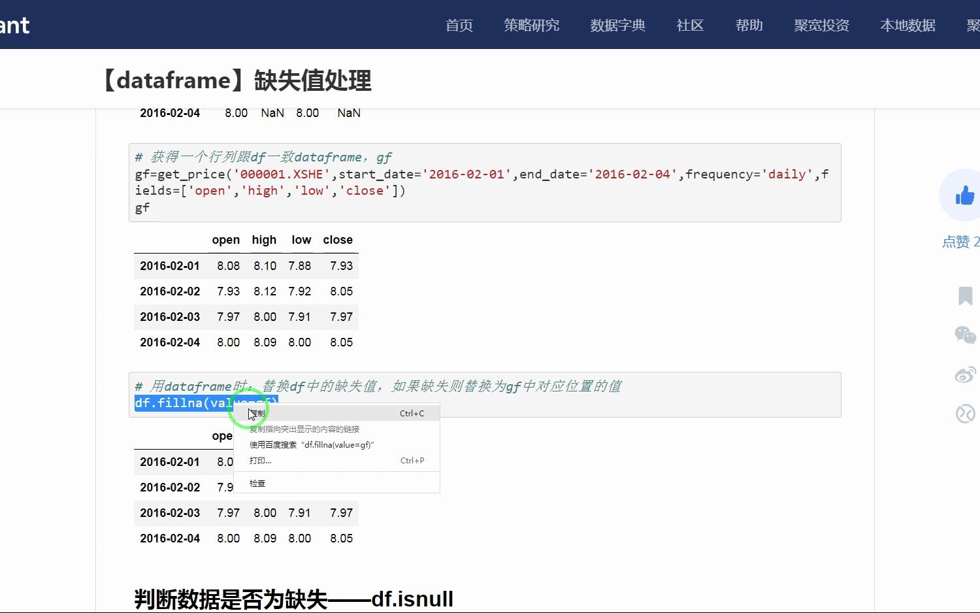This screenshot has height=613, width=980.
Task: Click the 'high' column header of gf table
Action: point(264,240)
